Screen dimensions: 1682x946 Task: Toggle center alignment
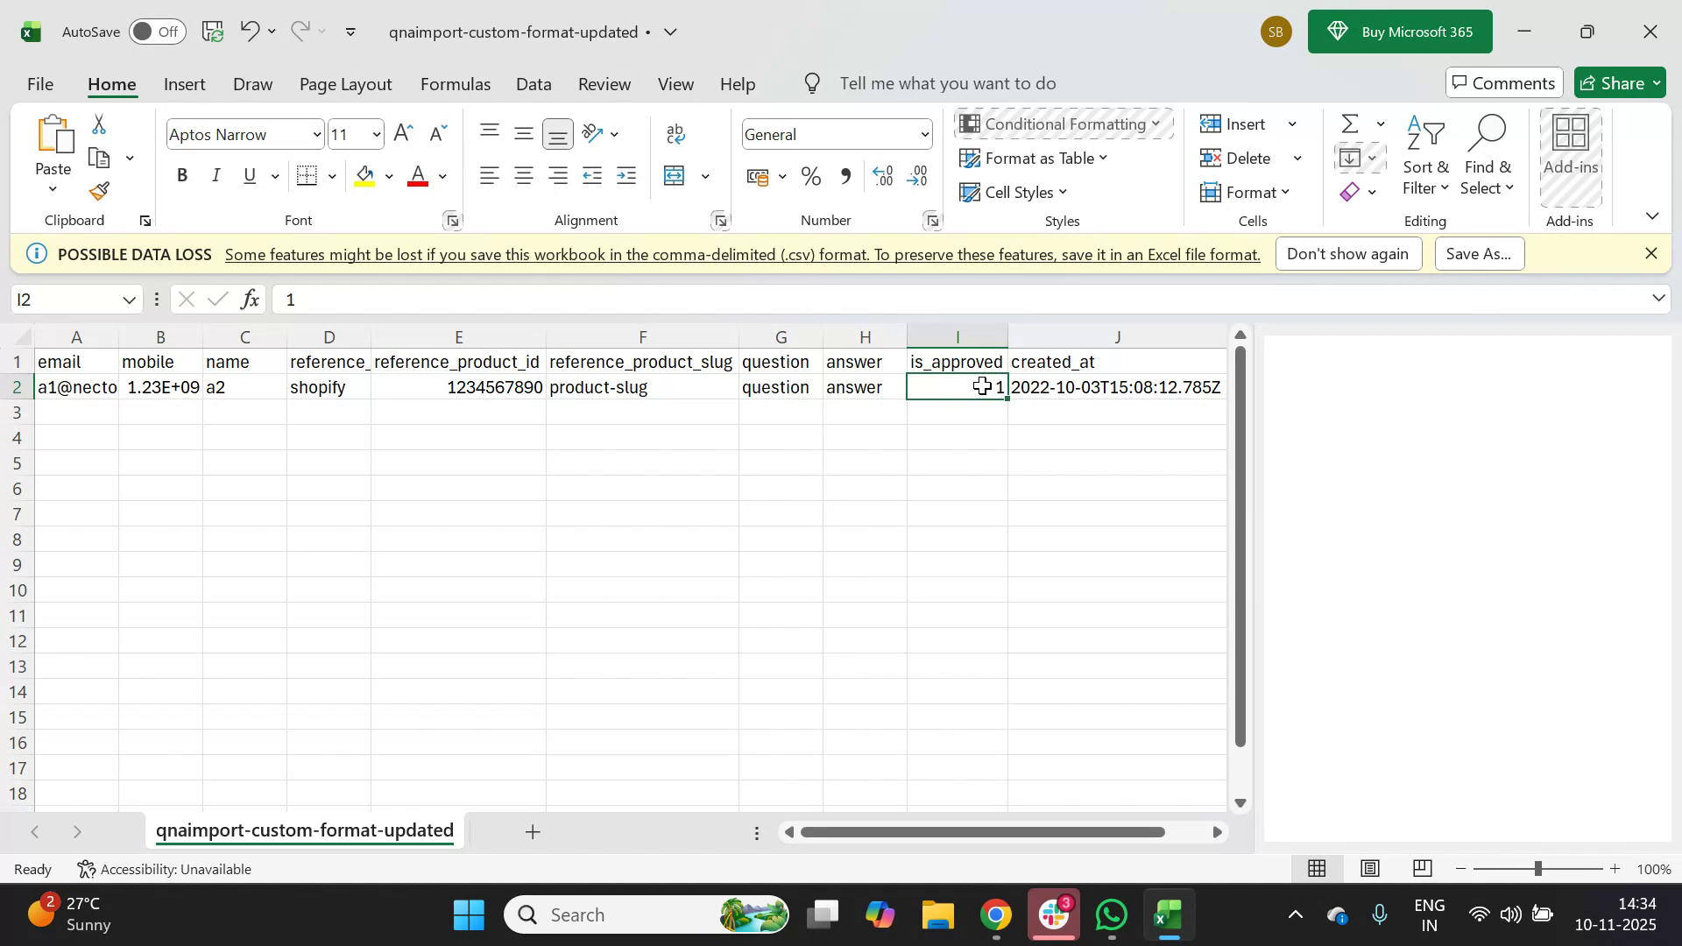click(523, 175)
